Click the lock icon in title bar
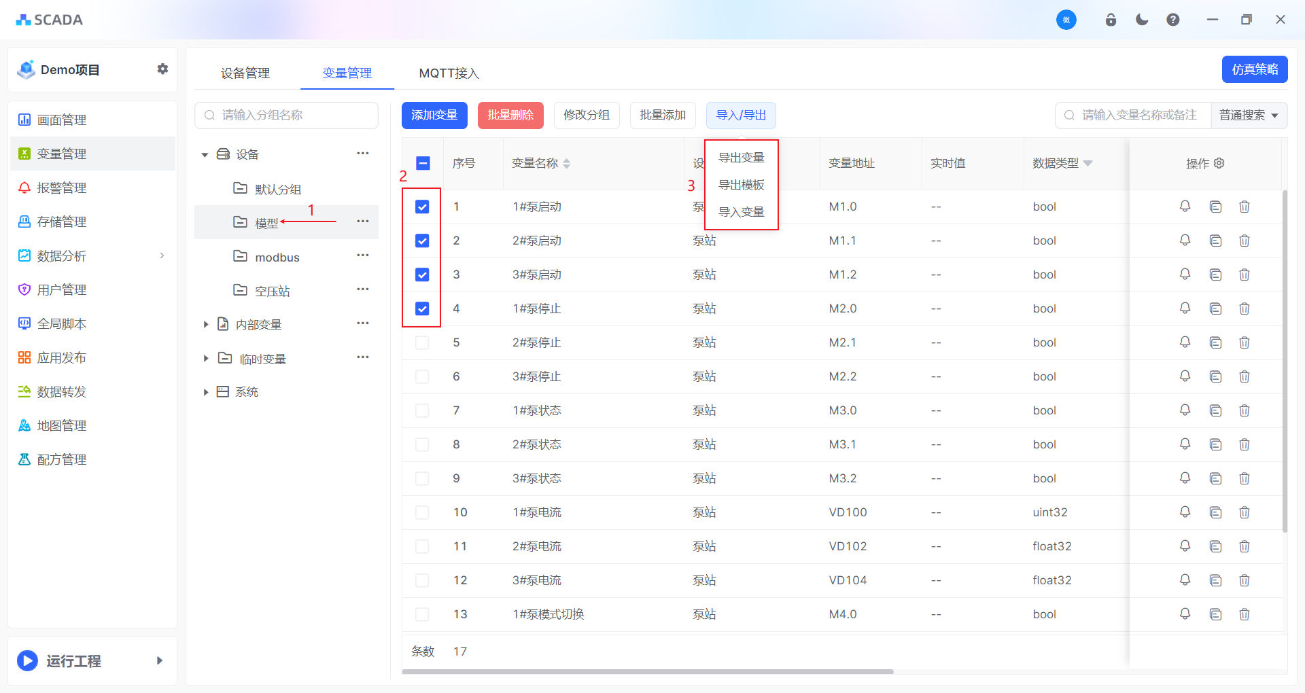This screenshot has width=1305, height=693. [1111, 20]
